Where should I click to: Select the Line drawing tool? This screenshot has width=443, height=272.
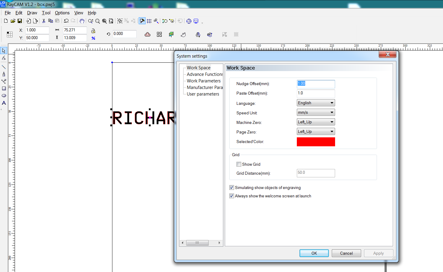[x=4, y=67]
